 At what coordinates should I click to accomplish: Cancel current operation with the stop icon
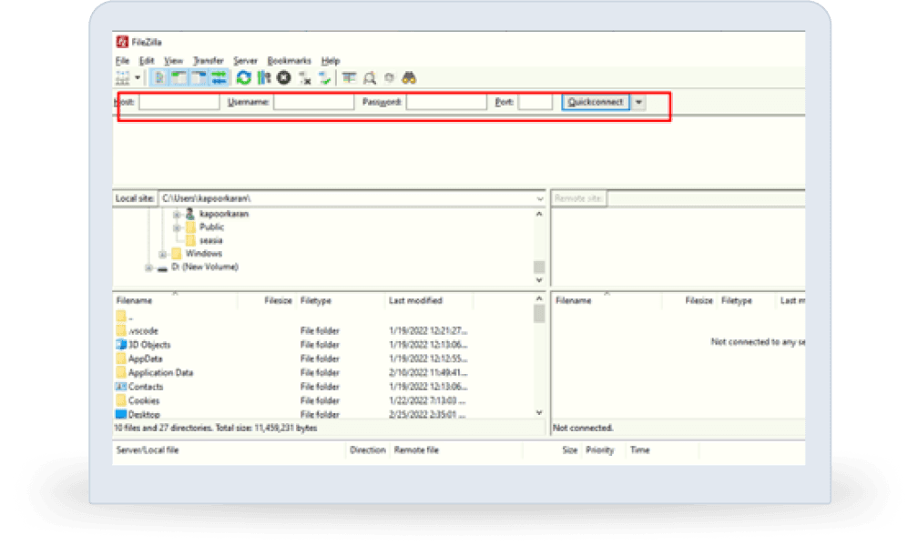(x=284, y=78)
